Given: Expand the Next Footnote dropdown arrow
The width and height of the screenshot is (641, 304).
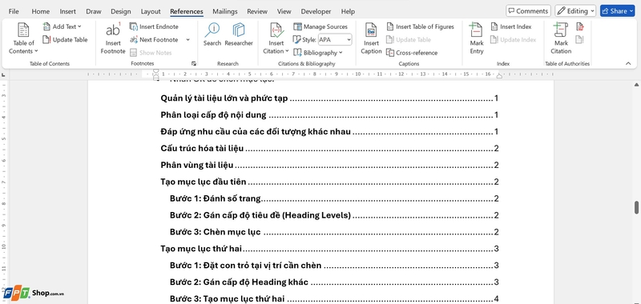Looking at the screenshot, I should (187, 39).
